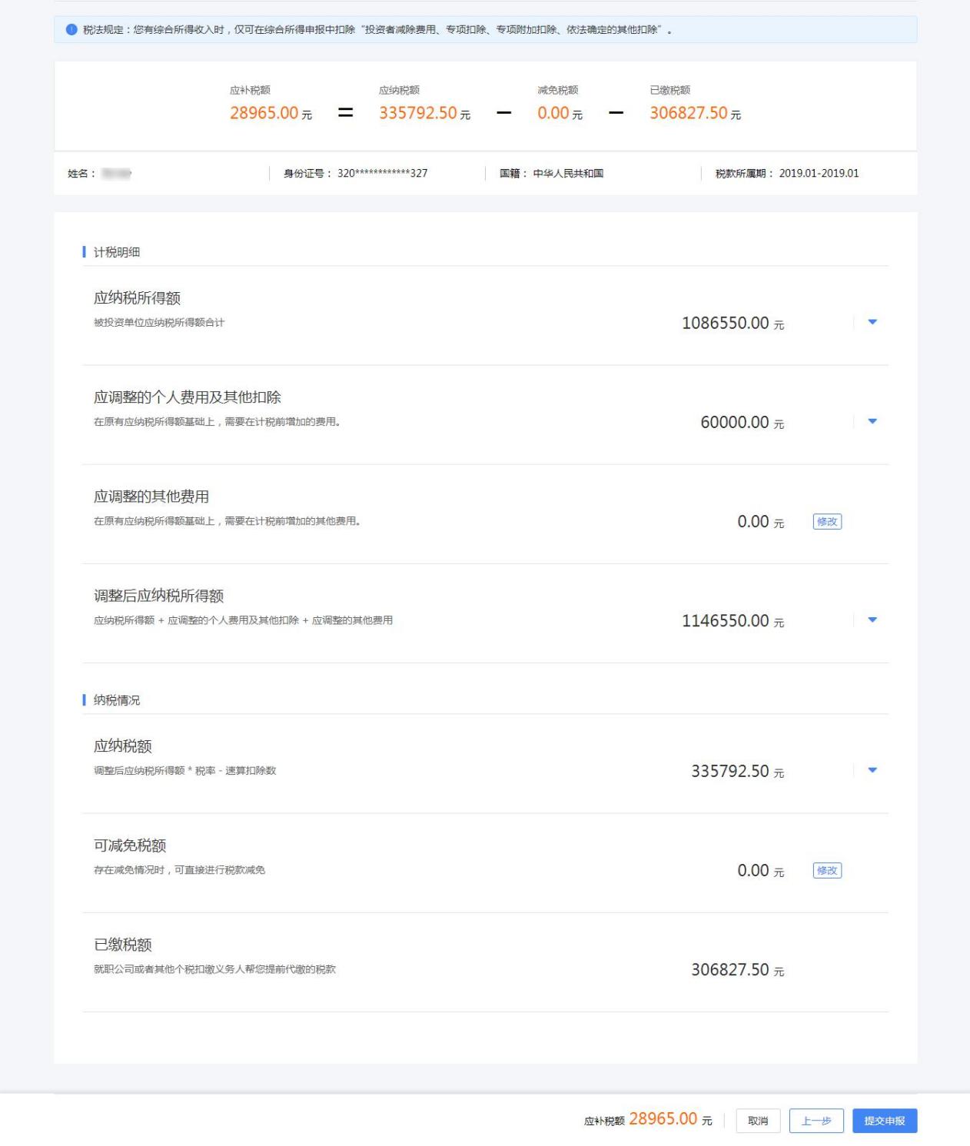Click the masked 身份证号 value
970x1146 pixels.
pyautogui.click(x=382, y=173)
